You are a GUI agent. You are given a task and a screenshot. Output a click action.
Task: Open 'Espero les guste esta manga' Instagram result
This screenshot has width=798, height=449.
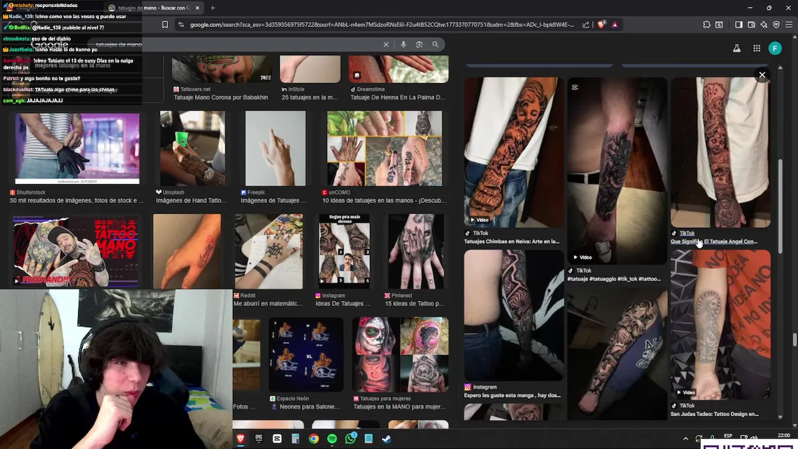click(512, 395)
